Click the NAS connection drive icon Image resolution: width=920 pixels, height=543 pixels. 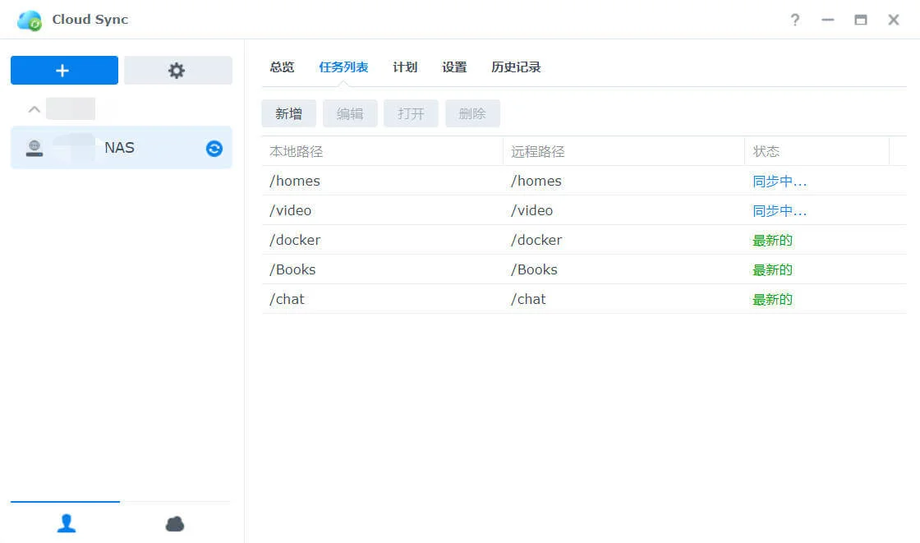34,148
